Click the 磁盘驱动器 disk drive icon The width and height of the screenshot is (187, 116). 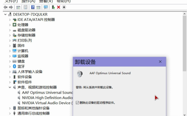14,30
